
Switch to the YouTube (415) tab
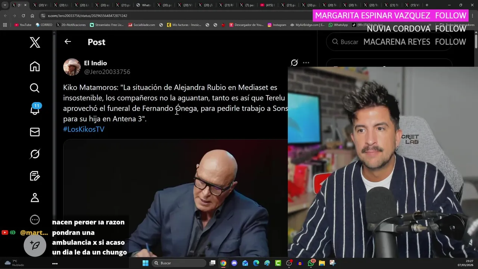click(x=268, y=5)
